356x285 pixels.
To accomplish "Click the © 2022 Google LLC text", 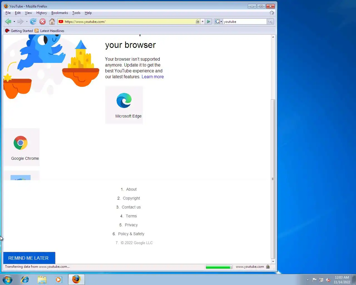I will click(137, 243).
